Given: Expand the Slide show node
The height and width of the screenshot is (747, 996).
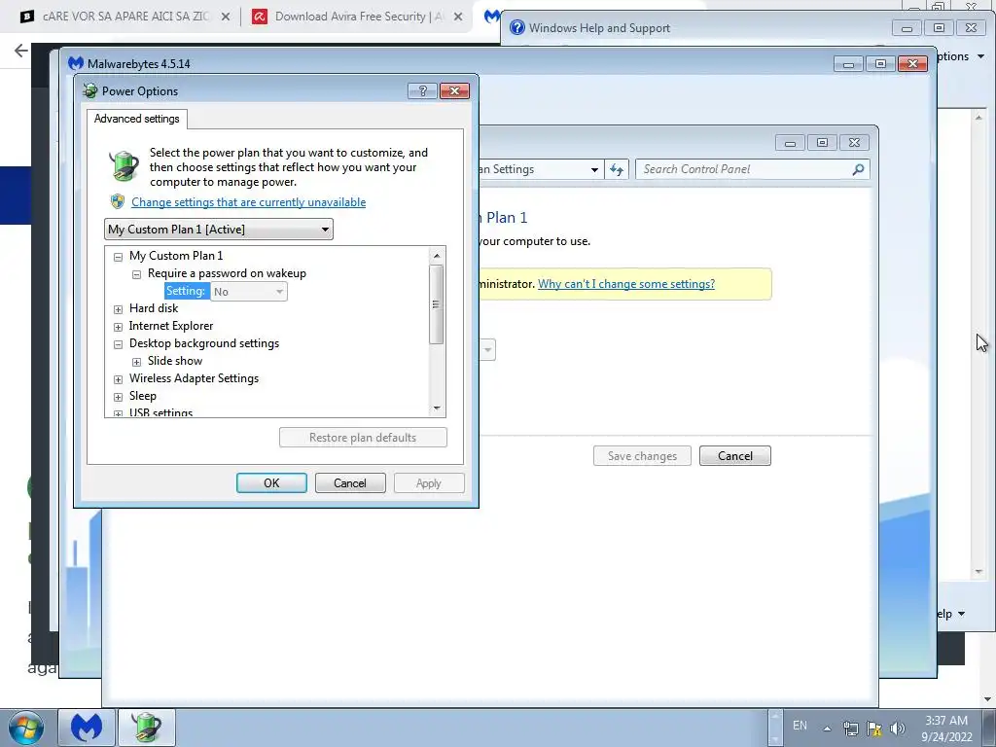Looking at the screenshot, I should click(x=136, y=362).
